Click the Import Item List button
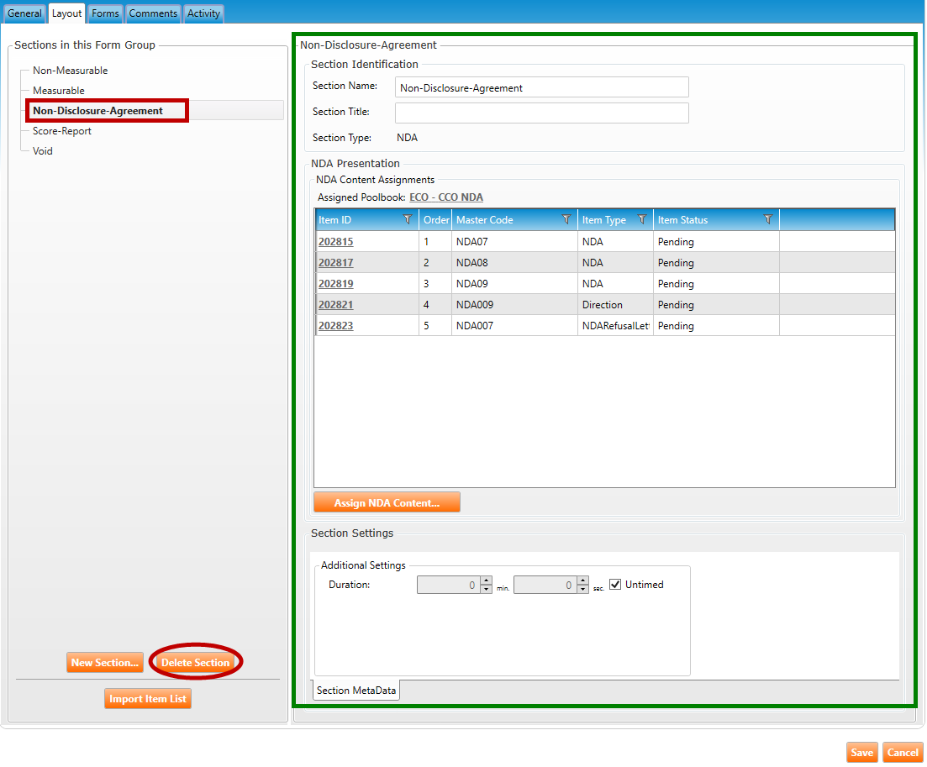 click(x=148, y=699)
